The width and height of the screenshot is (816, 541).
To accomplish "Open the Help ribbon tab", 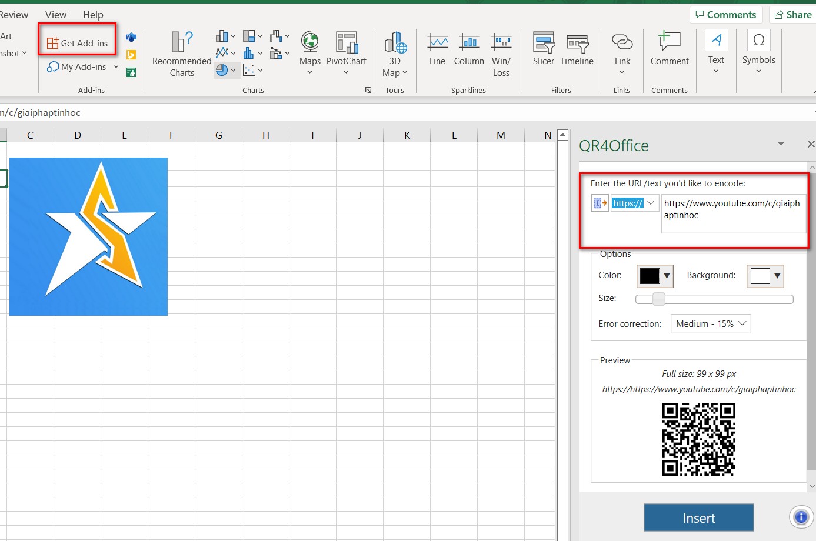I will coord(93,15).
